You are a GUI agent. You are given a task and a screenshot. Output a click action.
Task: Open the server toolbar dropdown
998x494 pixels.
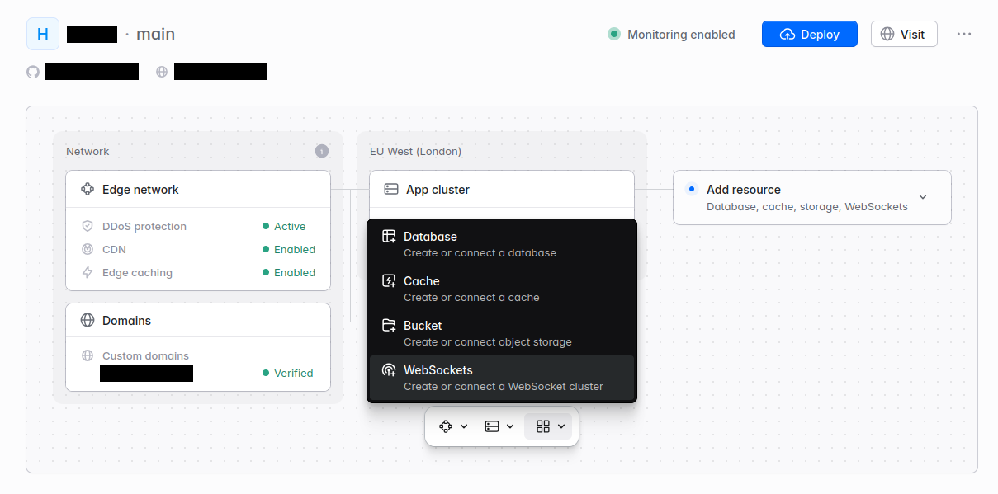[x=499, y=426]
